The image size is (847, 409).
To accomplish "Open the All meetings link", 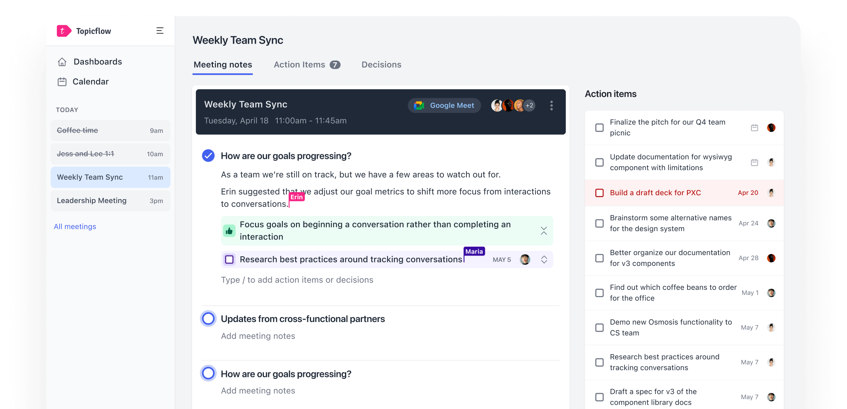I will [x=75, y=227].
